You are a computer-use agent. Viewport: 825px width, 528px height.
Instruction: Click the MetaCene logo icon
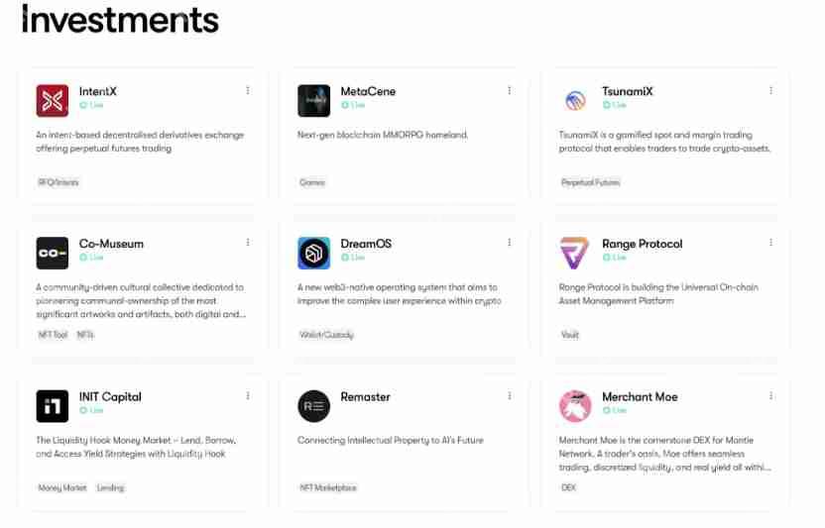(x=313, y=100)
